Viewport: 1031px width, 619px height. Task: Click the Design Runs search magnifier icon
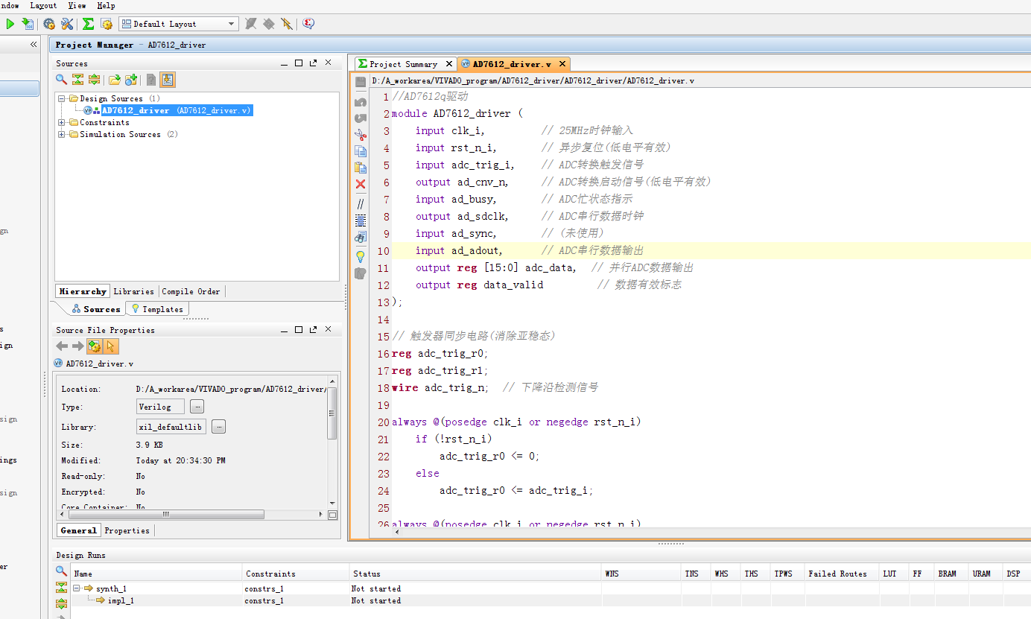point(62,571)
